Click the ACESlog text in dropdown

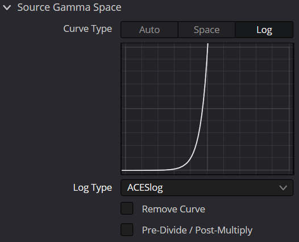tap(145, 187)
